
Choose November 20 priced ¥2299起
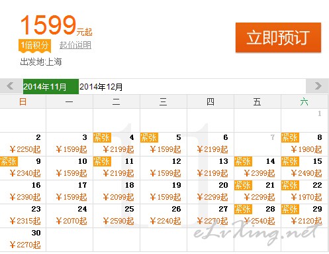click(x=211, y=192)
